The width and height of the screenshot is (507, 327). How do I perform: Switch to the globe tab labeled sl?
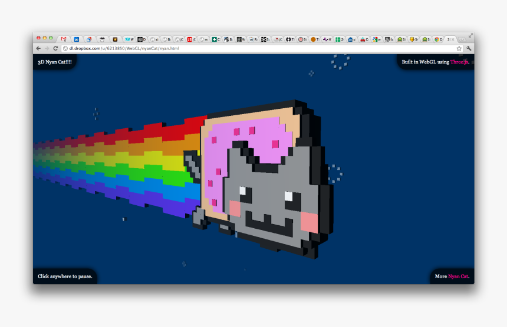(x=154, y=39)
